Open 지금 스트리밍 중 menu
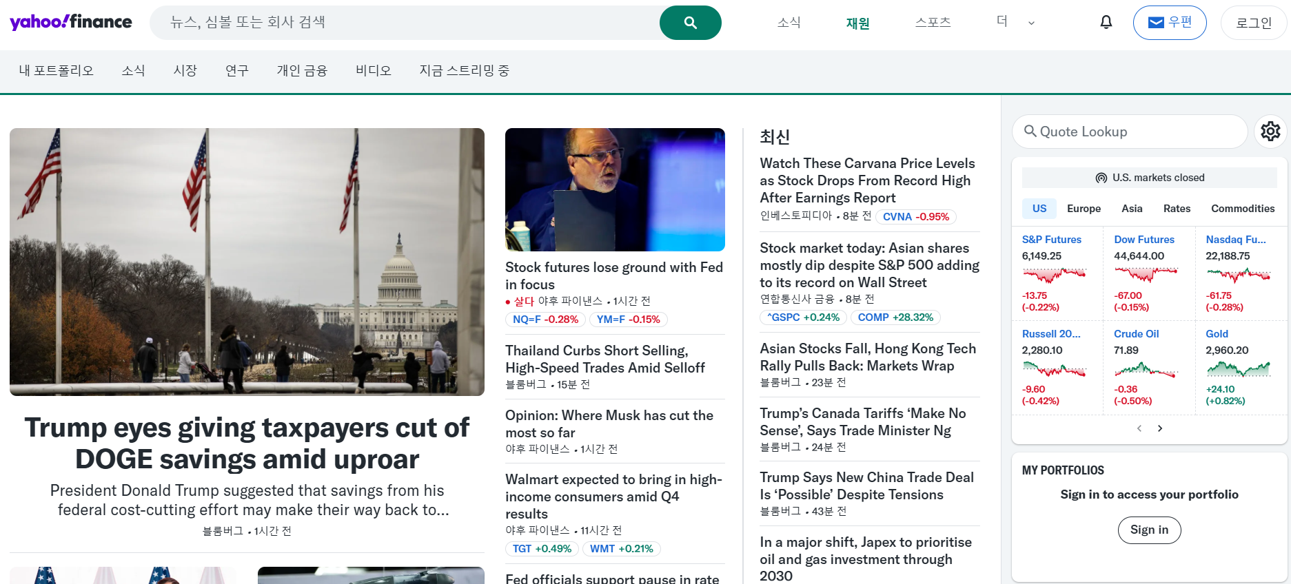 [x=465, y=70]
